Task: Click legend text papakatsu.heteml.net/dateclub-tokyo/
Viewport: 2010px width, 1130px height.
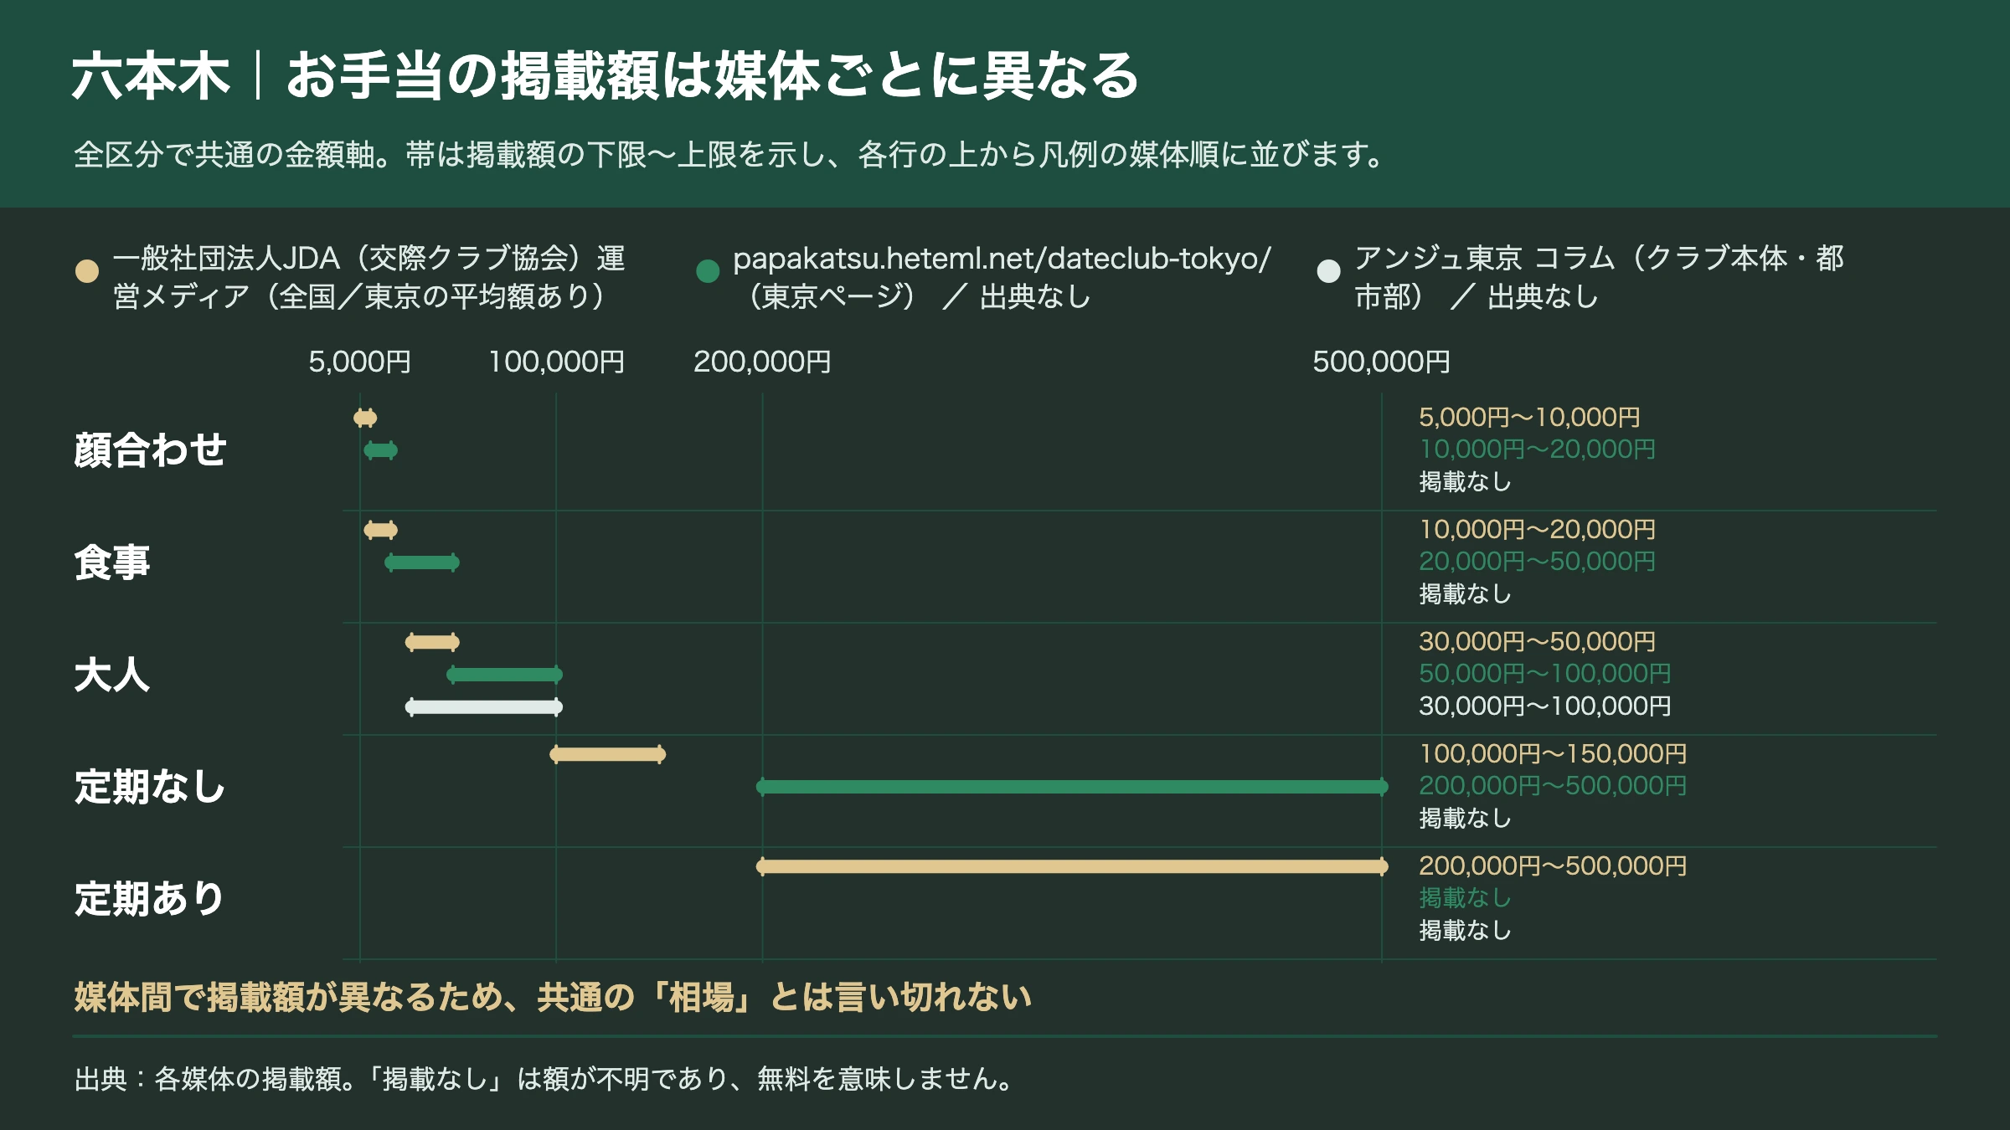Action: [x=1002, y=277]
